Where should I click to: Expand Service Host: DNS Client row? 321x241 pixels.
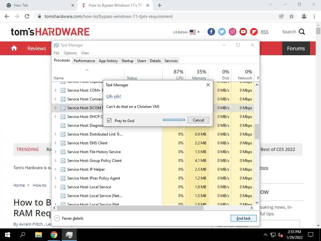tap(55, 143)
